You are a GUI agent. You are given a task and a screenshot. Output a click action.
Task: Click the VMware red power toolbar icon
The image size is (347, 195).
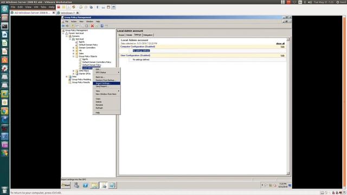(x=59, y=7)
